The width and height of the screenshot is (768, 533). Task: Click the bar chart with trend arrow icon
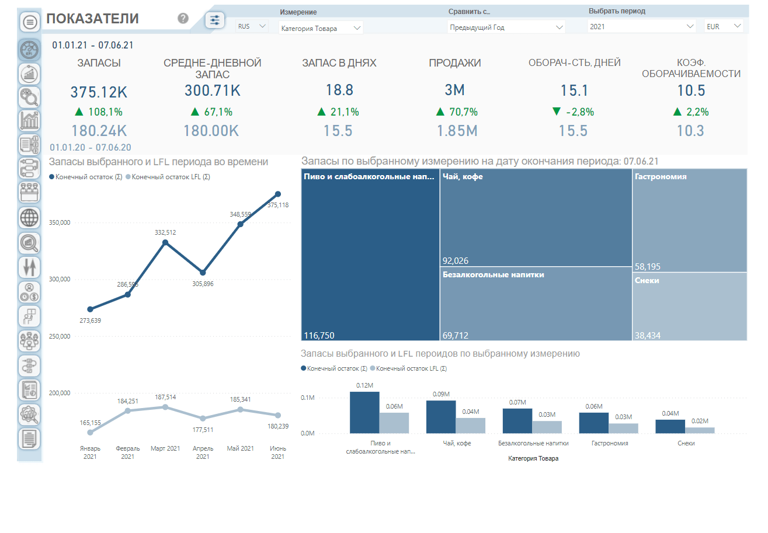(29, 120)
